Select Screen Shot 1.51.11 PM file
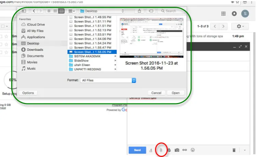 (92, 22)
